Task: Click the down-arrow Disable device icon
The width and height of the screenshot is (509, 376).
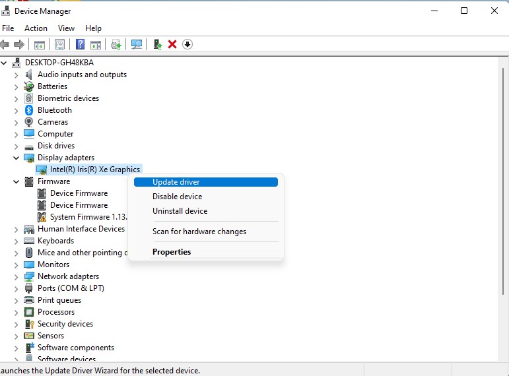Action: point(187,44)
